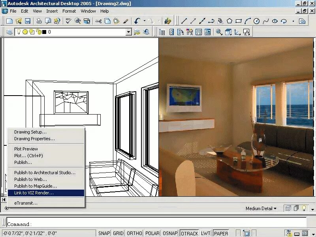Choose Link to VIZ Render menu item
Screen dimensions: 316x237
(46, 193)
